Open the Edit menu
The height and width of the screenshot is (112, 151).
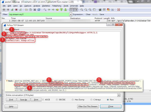(9, 6)
